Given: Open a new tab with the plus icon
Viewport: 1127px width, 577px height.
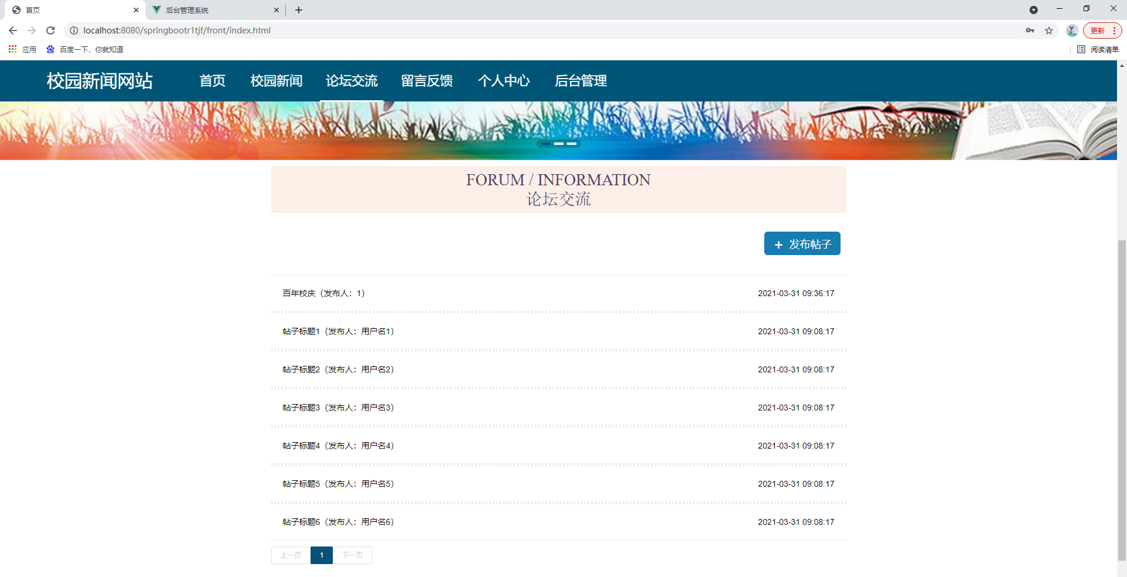Looking at the screenshot, I should (x=299, y=10).
